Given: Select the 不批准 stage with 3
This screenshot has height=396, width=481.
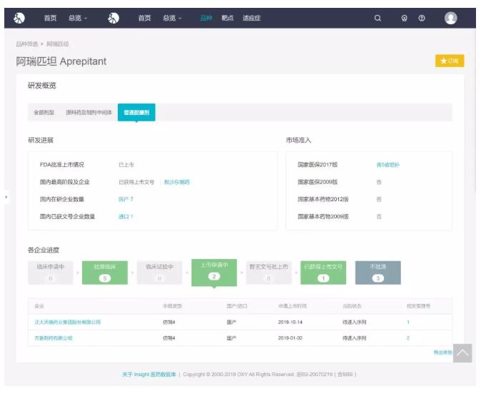Looking at the screenshot, I should (378, 273).
